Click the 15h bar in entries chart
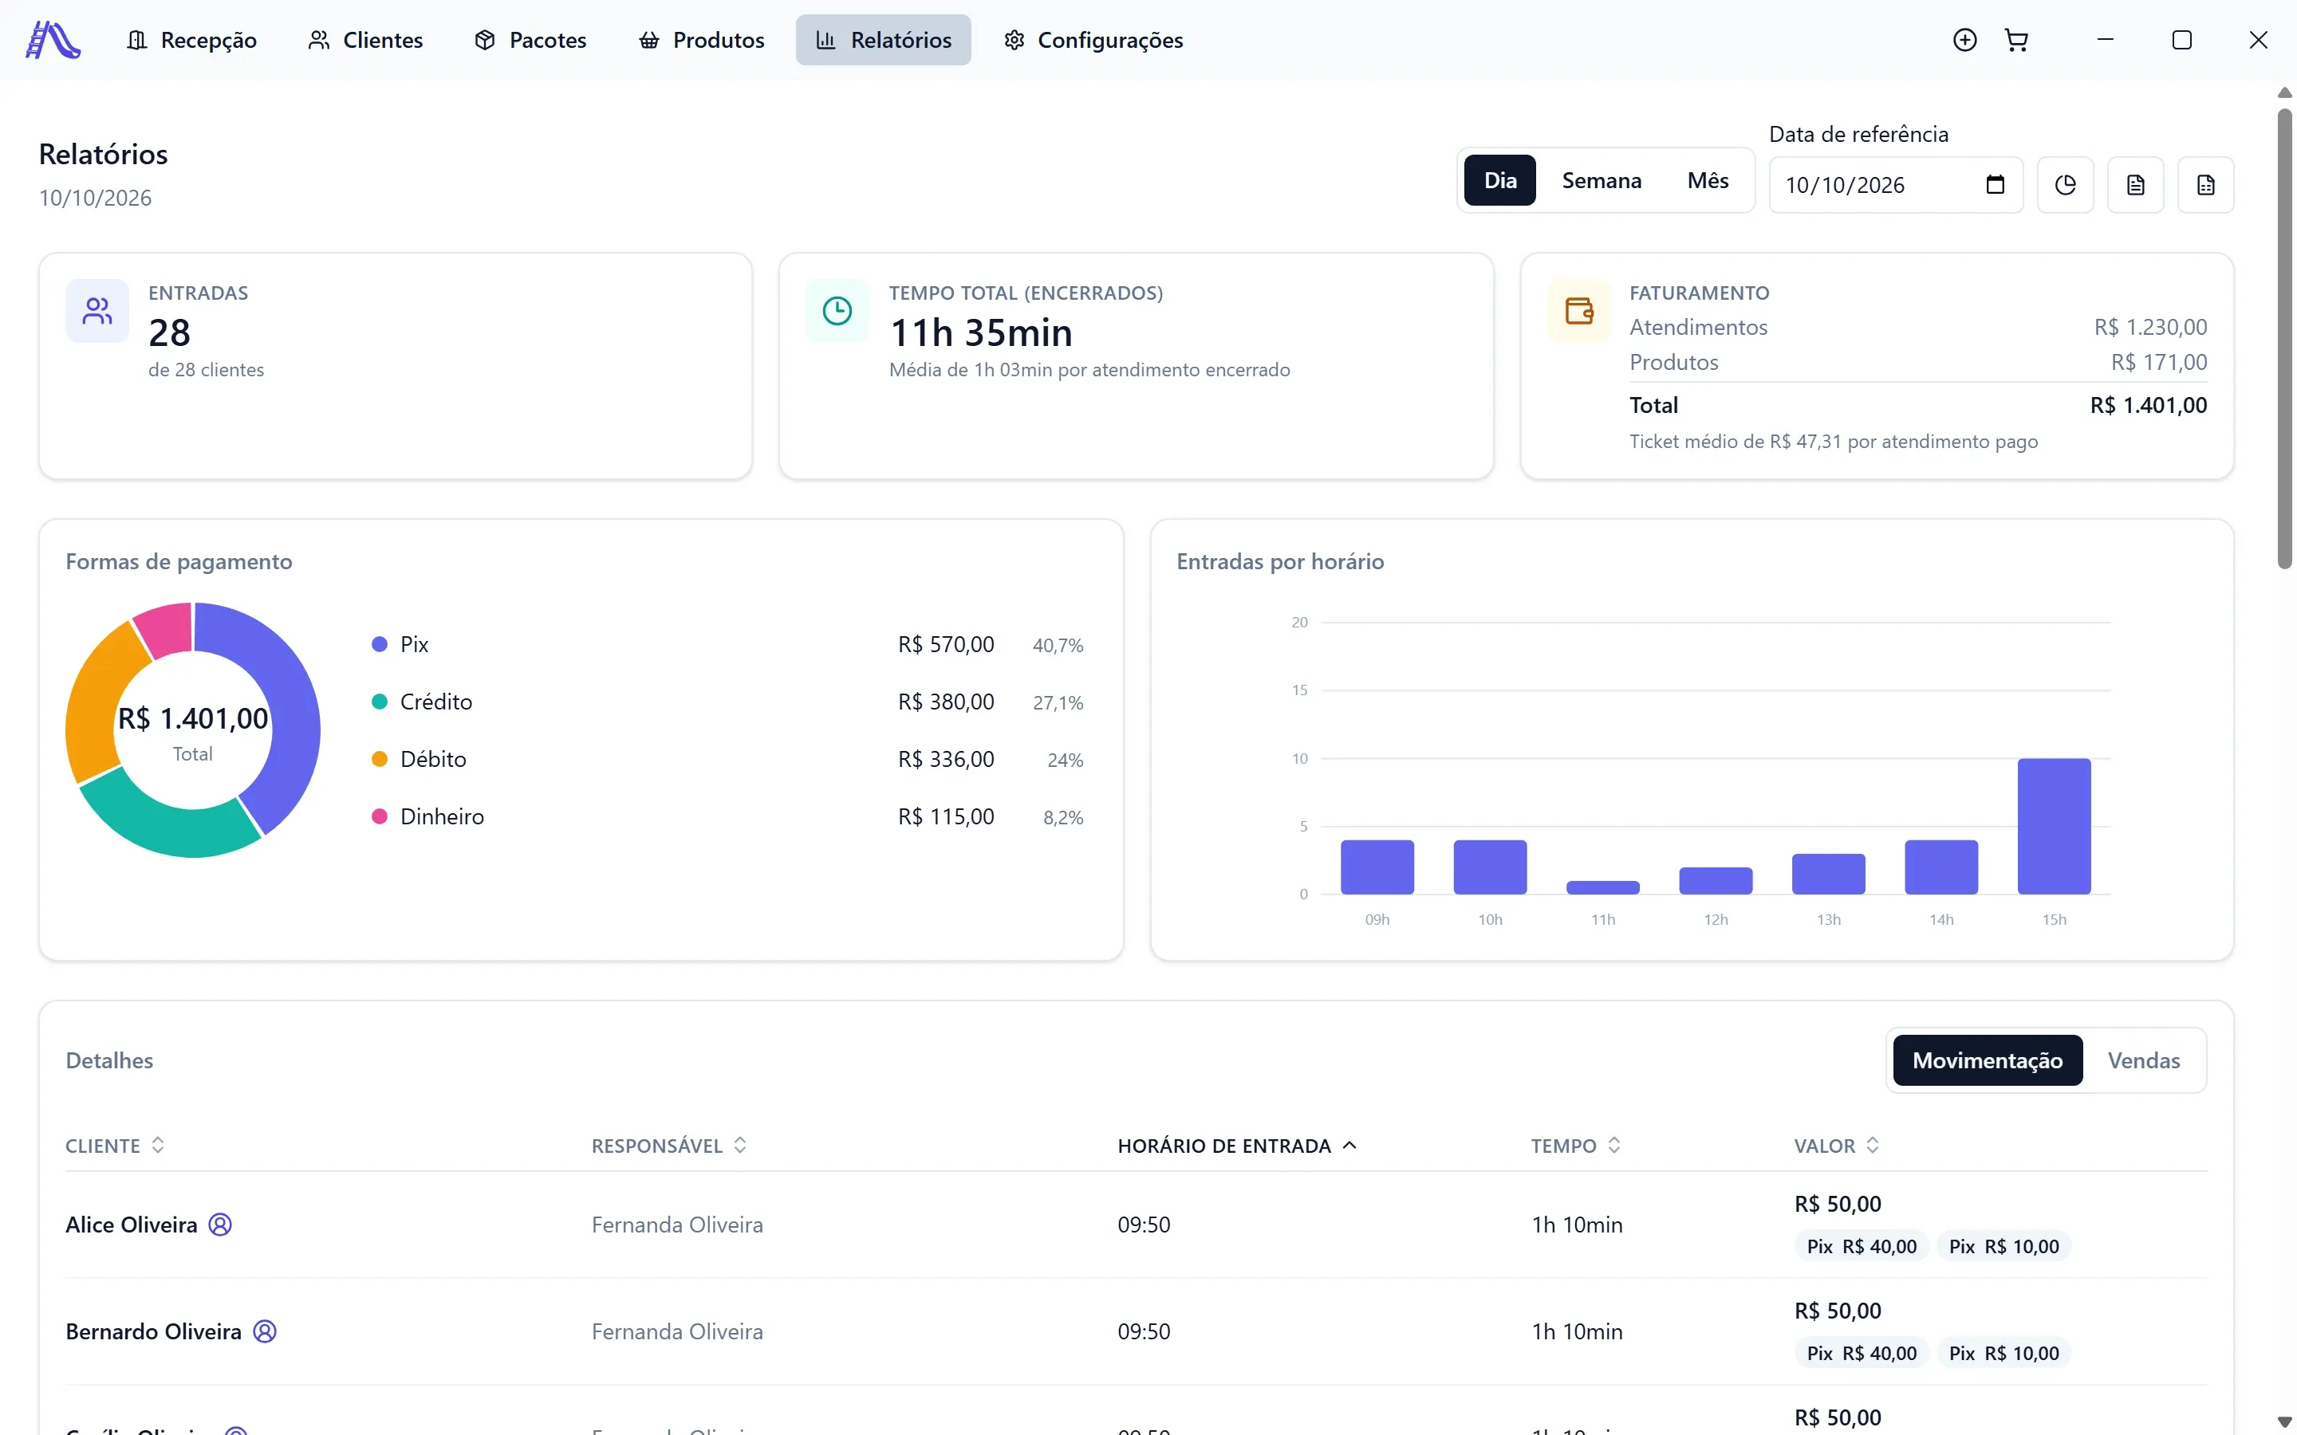Viewport: 2297px width, 1435px height. tap(2054, 826)
